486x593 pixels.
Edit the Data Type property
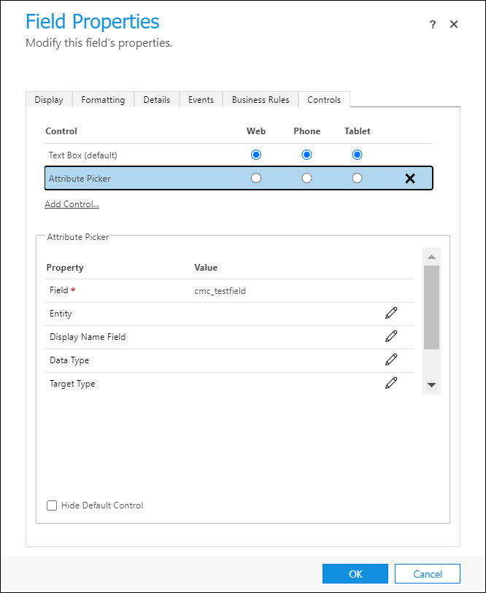click(x=391, y=360)
